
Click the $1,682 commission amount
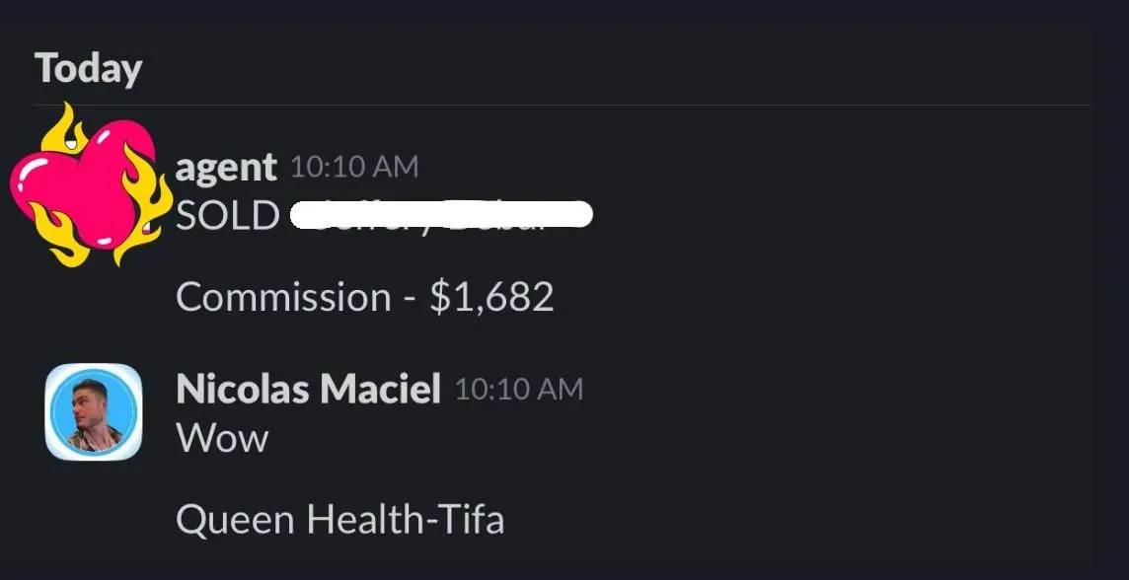(491, 297)
